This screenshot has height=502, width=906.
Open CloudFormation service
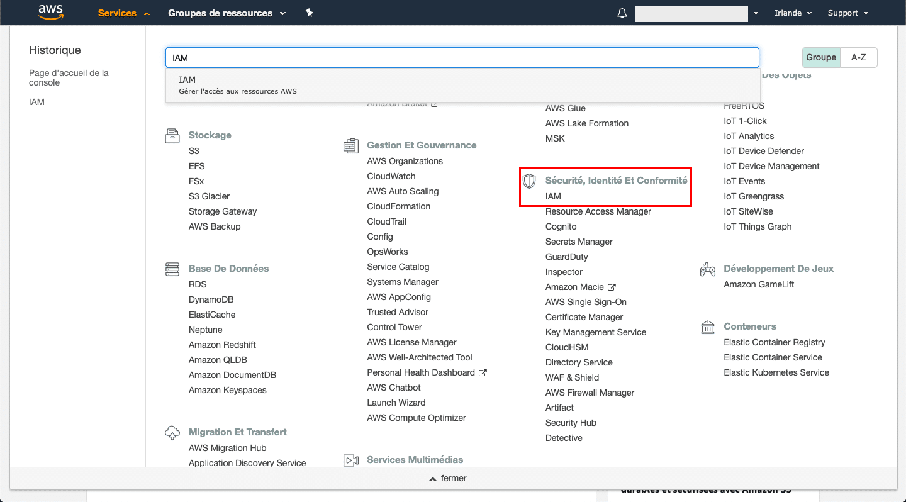[399, 206]
